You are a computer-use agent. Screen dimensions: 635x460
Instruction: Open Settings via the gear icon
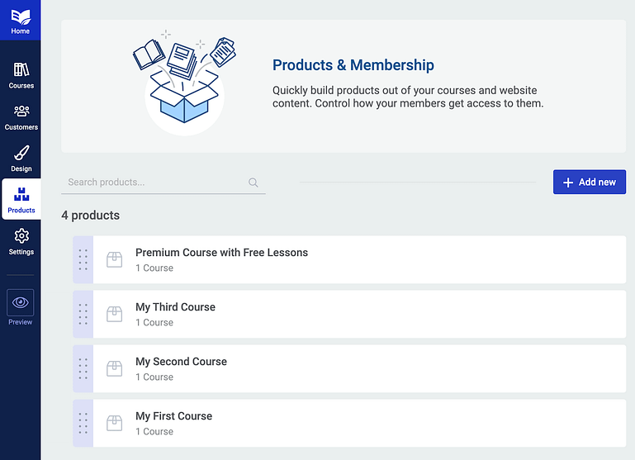coord(21,242)
